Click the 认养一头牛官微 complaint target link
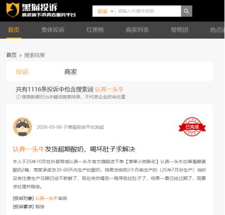Screen dimensions: 225x215 [x=51, y=198]
